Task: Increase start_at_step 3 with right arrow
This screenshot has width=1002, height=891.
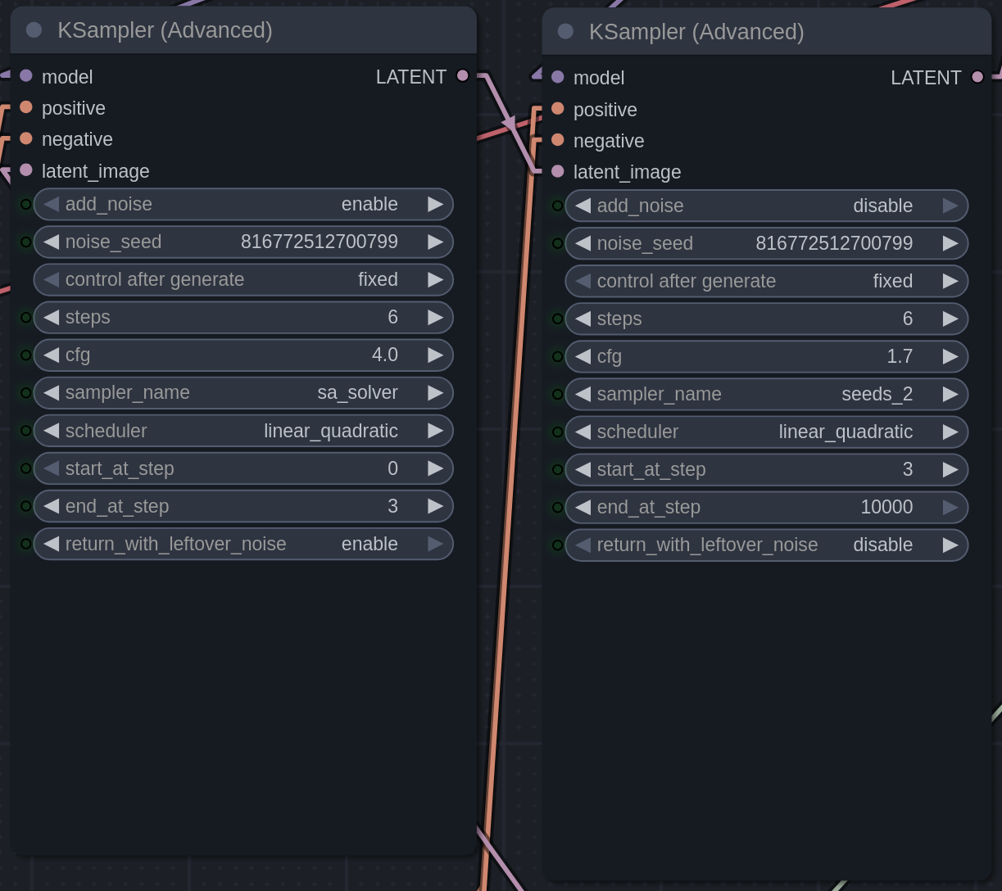Action: click(x=950, y=470)
